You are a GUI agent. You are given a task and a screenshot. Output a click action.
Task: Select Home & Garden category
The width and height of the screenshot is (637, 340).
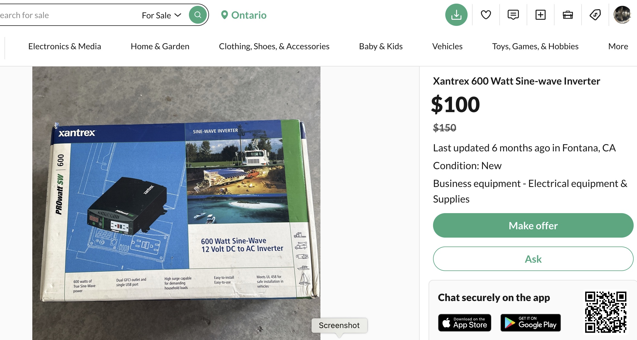160,46
